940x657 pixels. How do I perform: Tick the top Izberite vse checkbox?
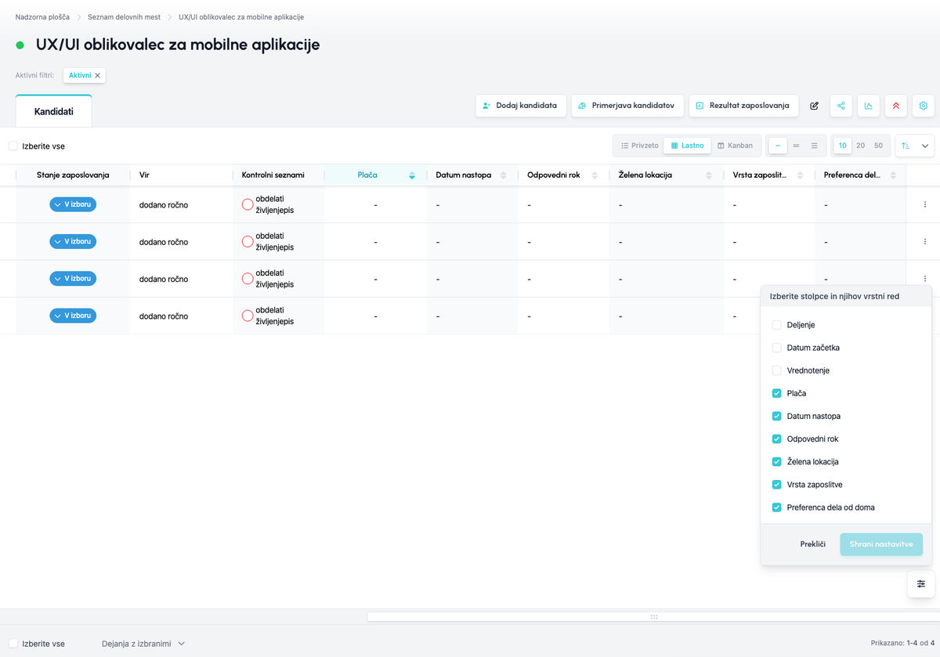(x=13, y=146)
